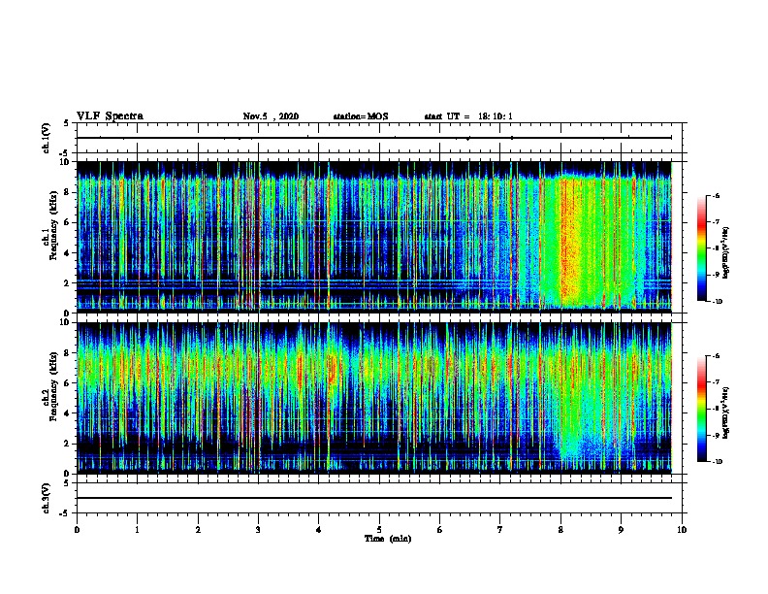
Task: Click the 'Time (min)' axis label
Action: click(x=388, y=539)
